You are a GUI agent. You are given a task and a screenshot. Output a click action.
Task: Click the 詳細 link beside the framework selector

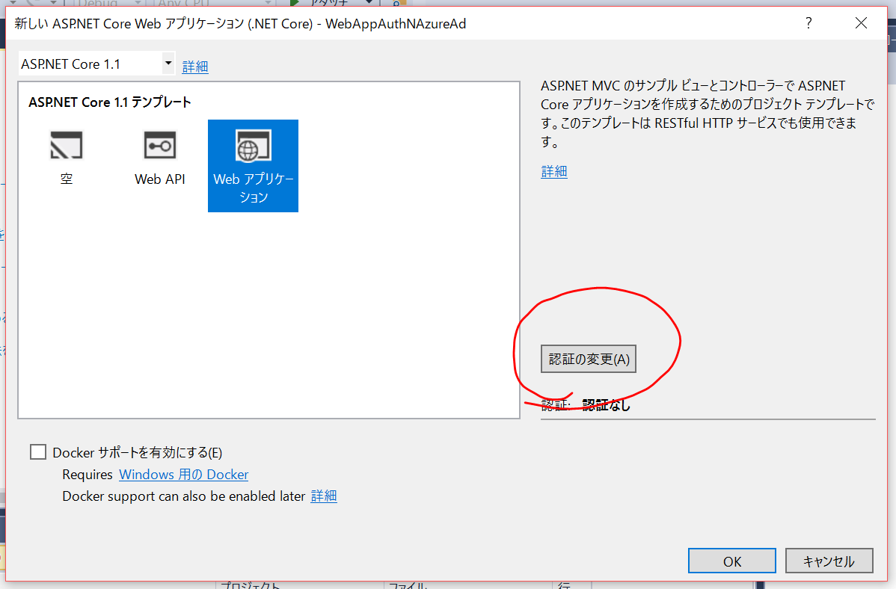(194, 67)
